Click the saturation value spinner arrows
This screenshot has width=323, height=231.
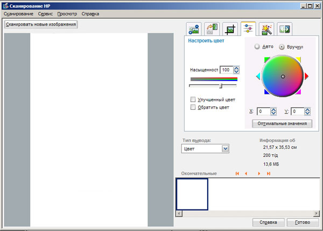(236, 70)
